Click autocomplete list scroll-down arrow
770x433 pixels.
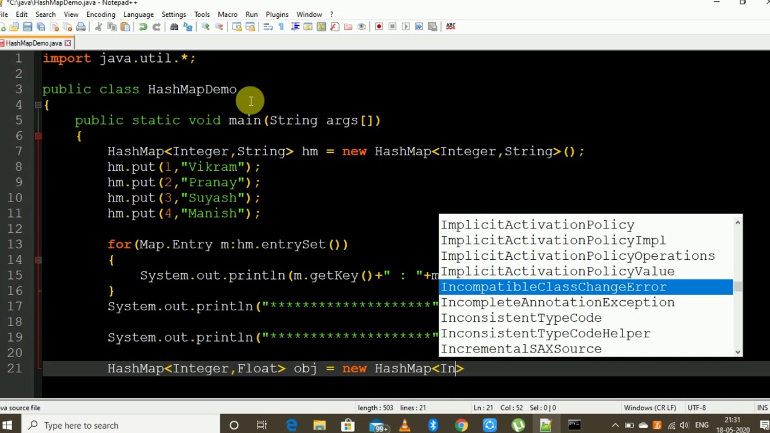coord(738,351)
